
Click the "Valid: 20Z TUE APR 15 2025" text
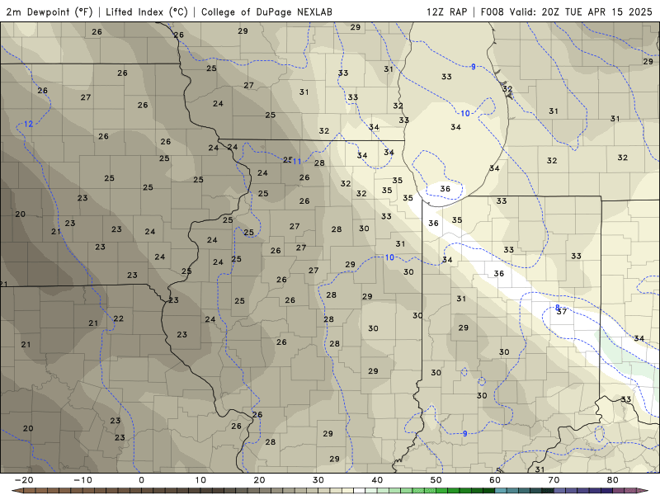[581, 12]
